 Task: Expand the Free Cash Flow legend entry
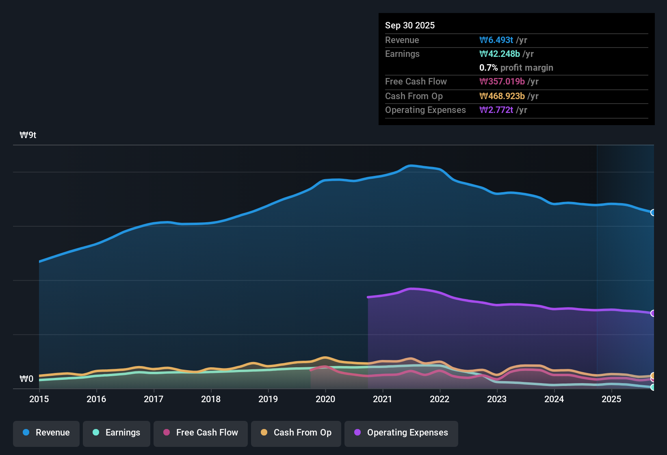(x=200, y=433)
